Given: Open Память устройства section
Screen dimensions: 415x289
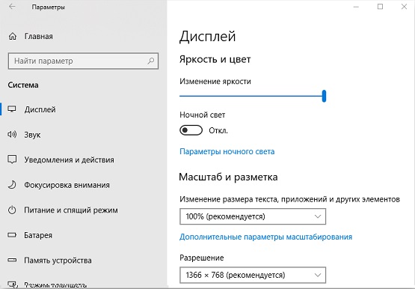Looking at the screenshot, I should point(58,261).
